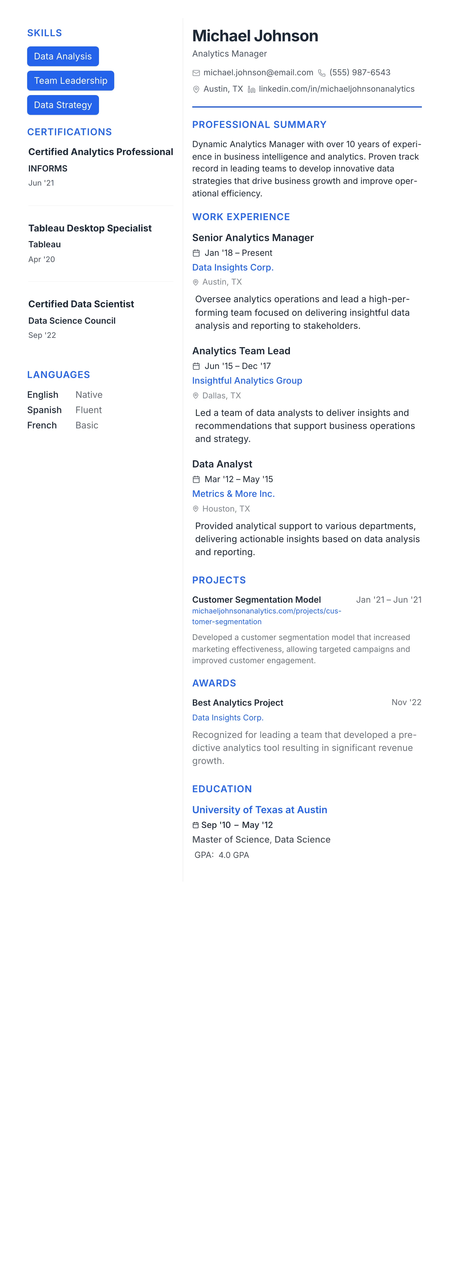Open the customer segmentation project link

pyautogui.click(x=266, y=616)
